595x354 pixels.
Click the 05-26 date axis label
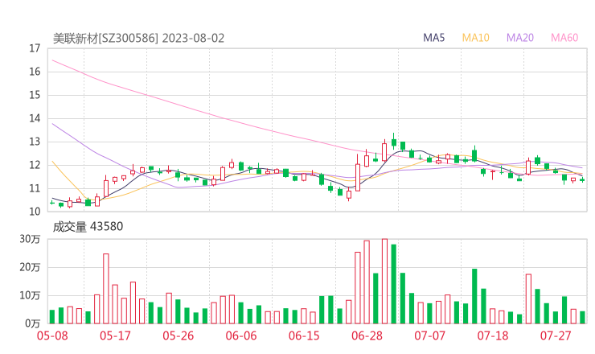(178, 335)
